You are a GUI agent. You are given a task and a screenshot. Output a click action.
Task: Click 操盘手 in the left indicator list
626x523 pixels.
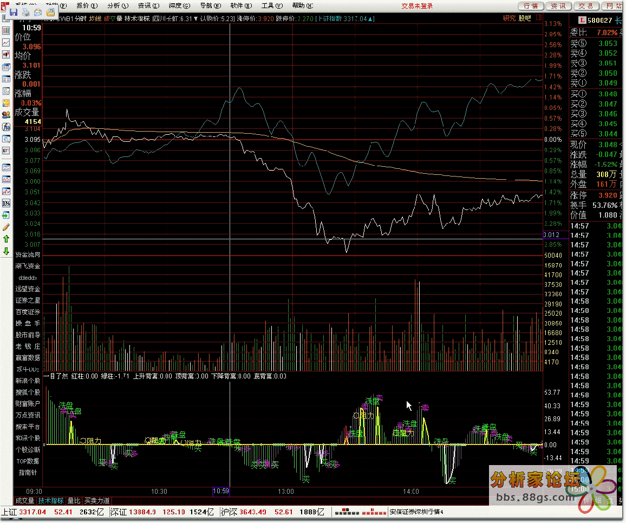coord(28,323)
